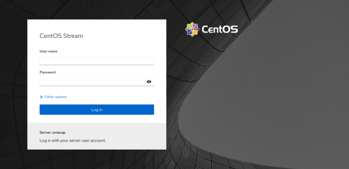Click the User name field label
This screenshot has height=169, width=349.
48,51
